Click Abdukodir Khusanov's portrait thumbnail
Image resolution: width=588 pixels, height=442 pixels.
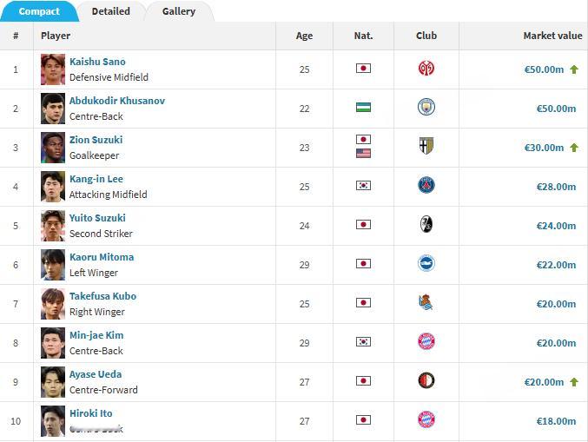53,109
